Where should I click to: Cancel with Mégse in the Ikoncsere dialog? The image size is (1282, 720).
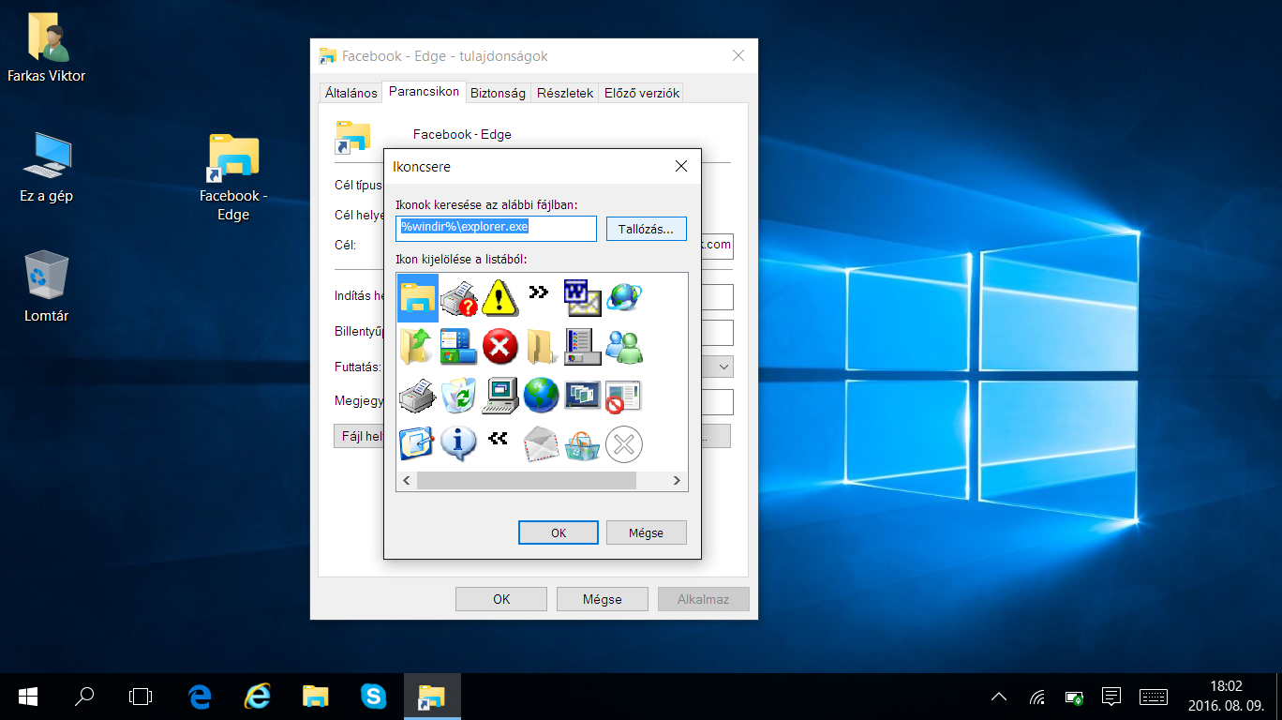pyautogui.click(x=647, y=532)
